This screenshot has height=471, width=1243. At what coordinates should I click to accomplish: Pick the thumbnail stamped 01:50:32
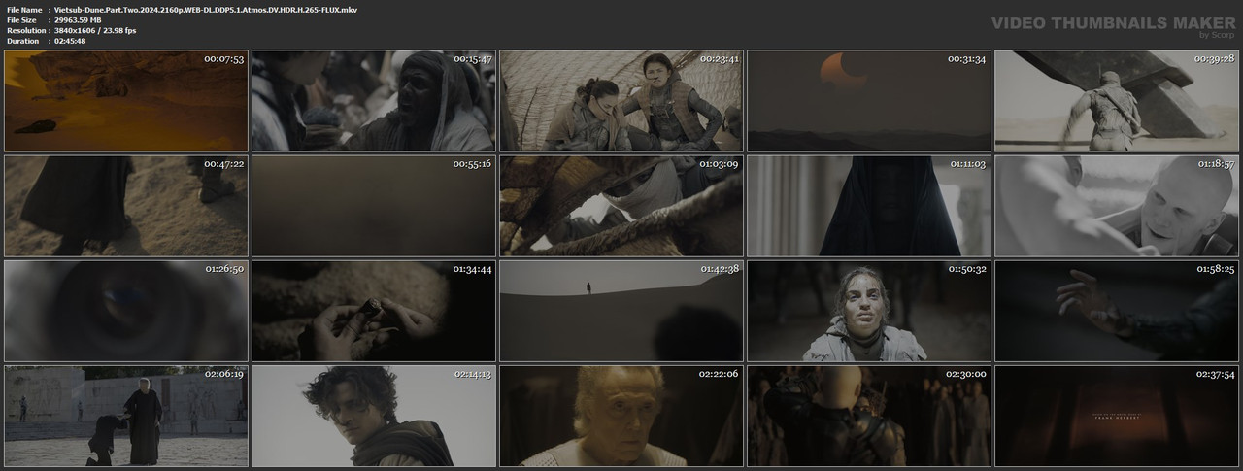pos(869,311)
